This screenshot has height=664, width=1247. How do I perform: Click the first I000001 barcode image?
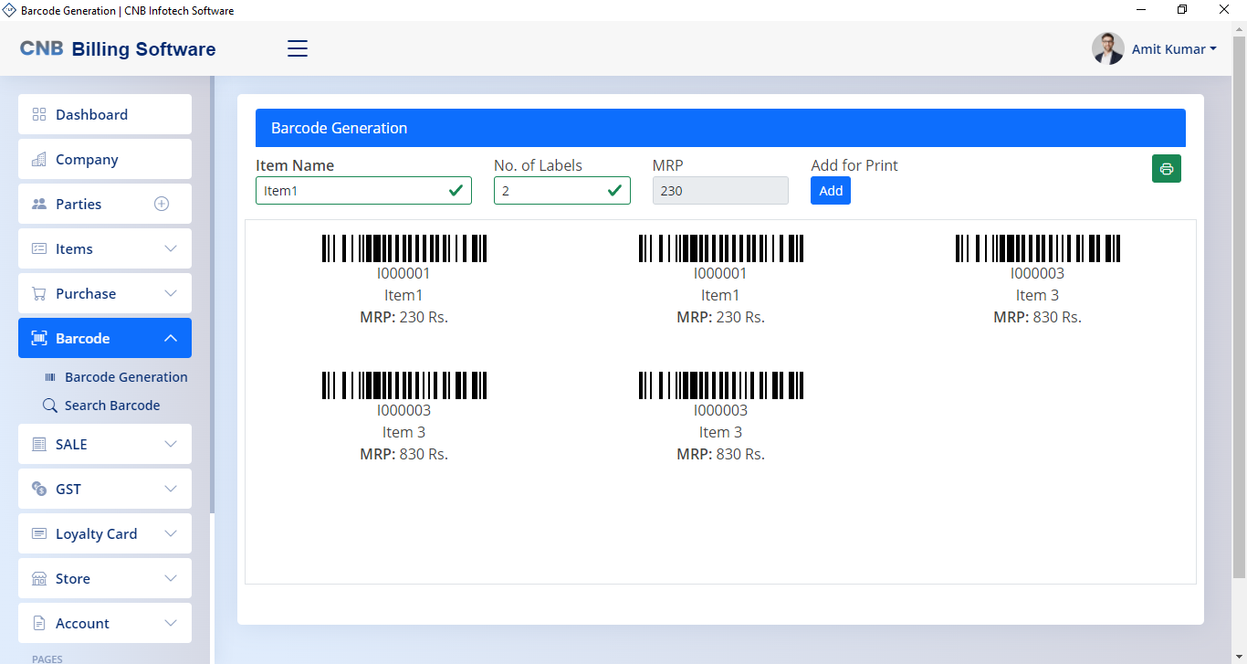[403, 248]
